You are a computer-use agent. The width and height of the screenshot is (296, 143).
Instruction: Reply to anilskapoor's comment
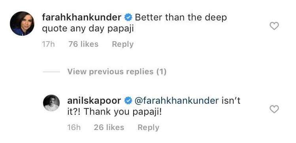(148, 128)
